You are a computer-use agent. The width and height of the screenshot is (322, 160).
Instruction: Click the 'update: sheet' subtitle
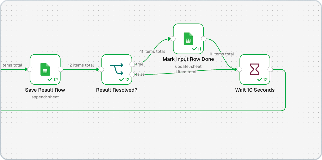(x=188, y=67)
